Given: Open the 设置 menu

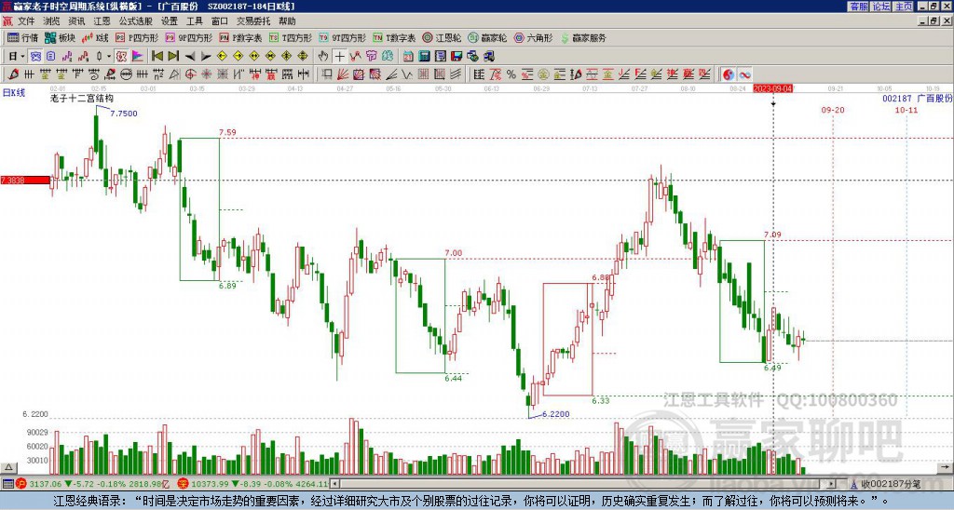Looking at the screenshot, I should click(x=170, y=21).
